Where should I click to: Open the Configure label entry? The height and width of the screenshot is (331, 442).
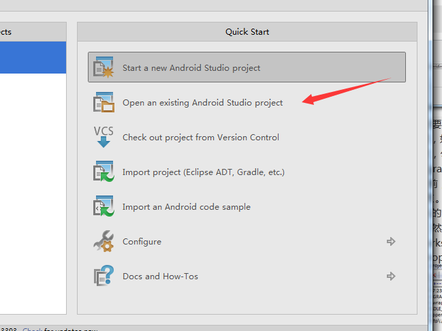(142, 242)
